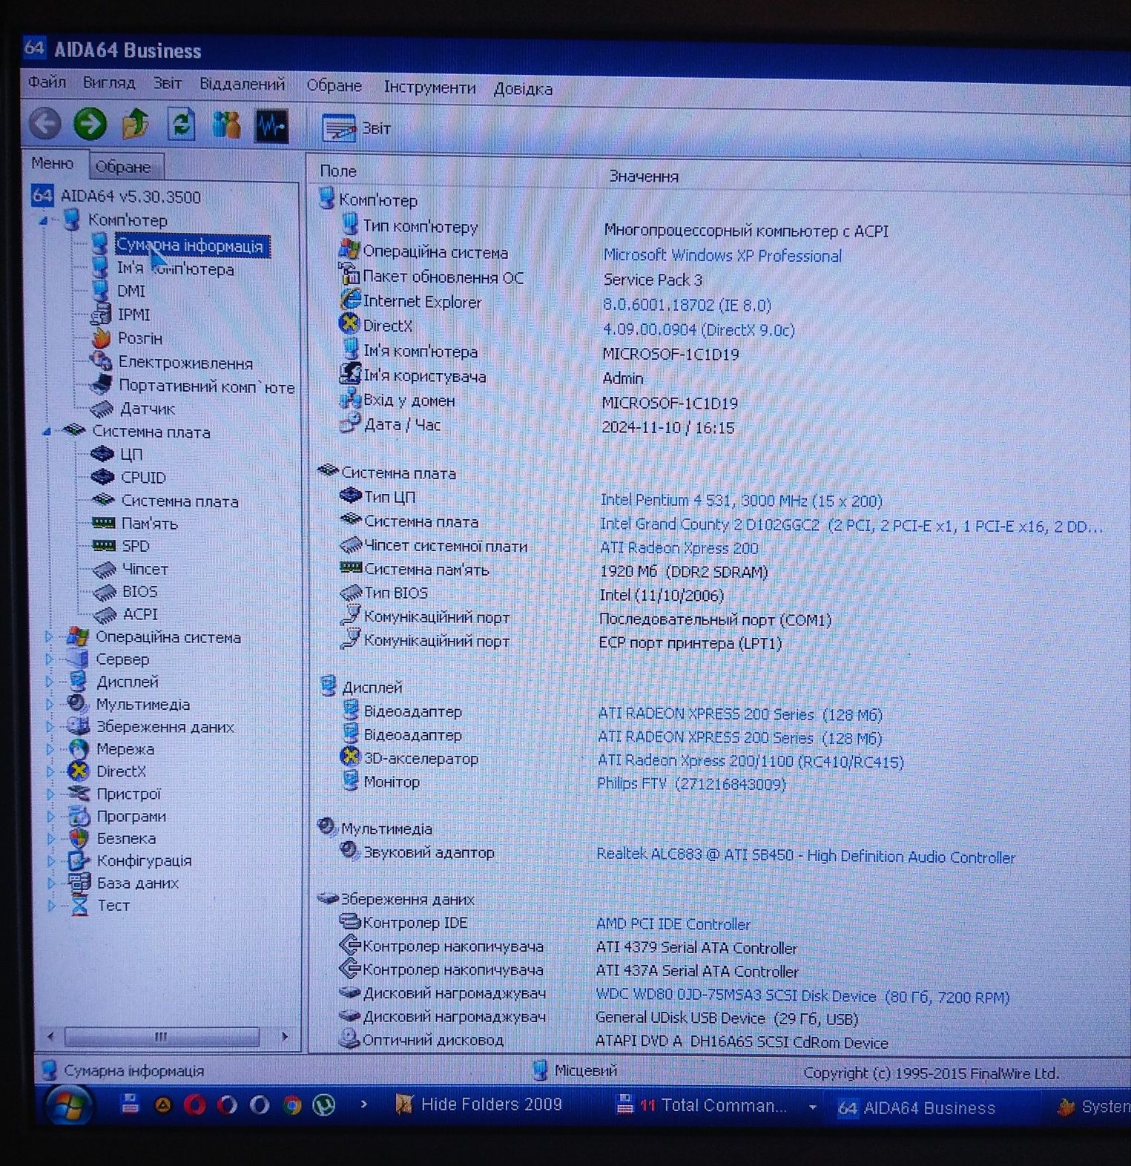The width and height of the screenshot is (1131, 1166).
Task: Open the Realtek ALC883 audio adapter link
Action: point(805,856)
